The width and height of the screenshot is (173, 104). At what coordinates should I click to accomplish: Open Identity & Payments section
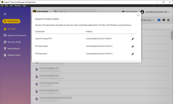17,35
